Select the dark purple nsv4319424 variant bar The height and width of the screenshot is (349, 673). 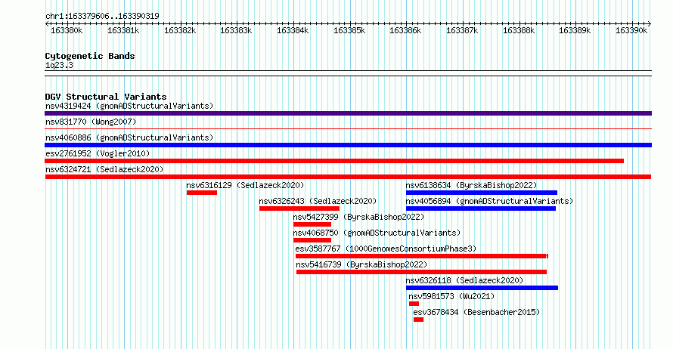pyautogui.click(x=348, y=113)
